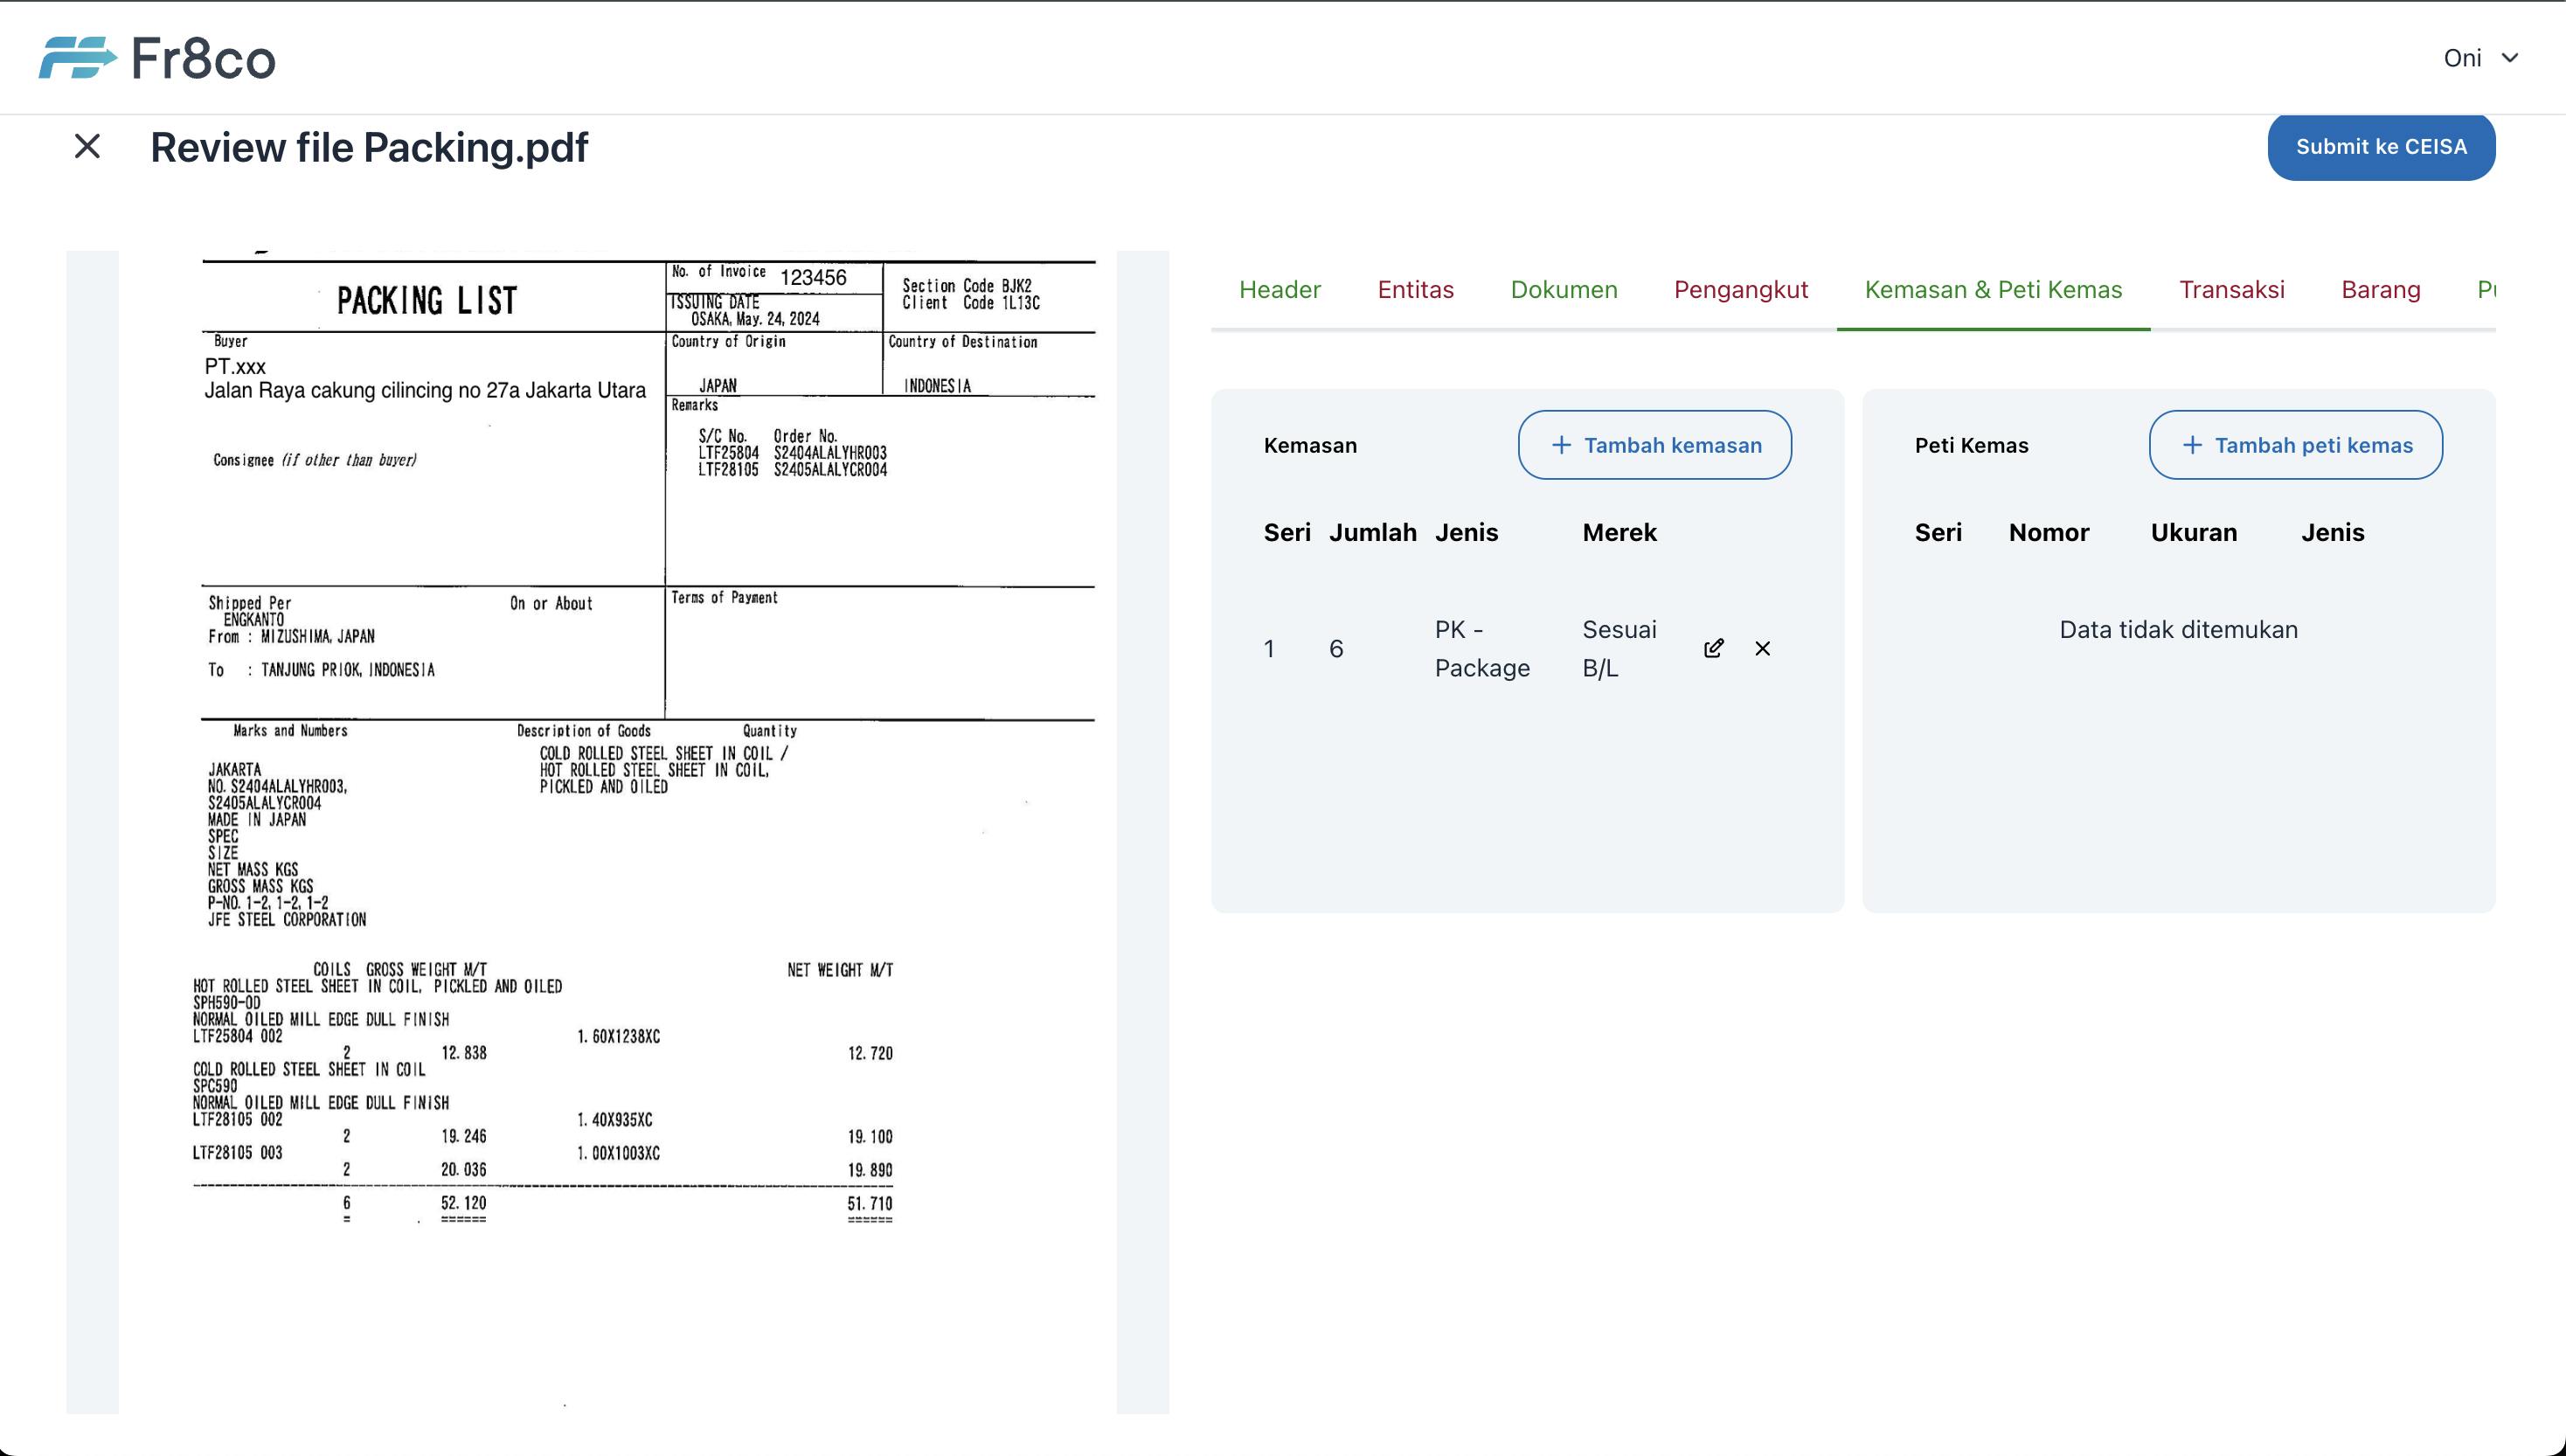Open the Dokumen tab

tap(1565, 289)
